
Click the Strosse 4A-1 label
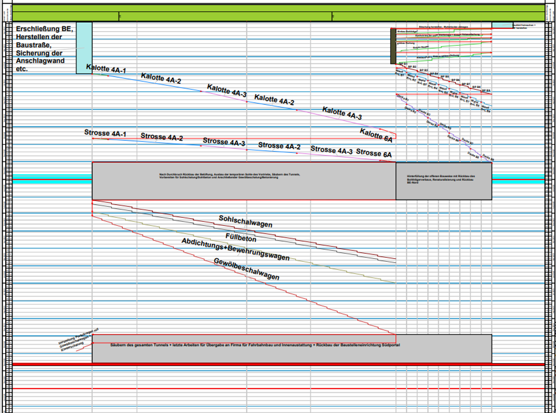click(105, 134)
